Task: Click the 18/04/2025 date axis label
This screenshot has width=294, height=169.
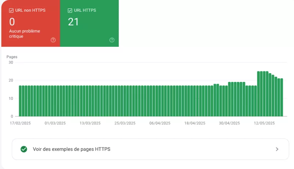Action: coord(195,123)
